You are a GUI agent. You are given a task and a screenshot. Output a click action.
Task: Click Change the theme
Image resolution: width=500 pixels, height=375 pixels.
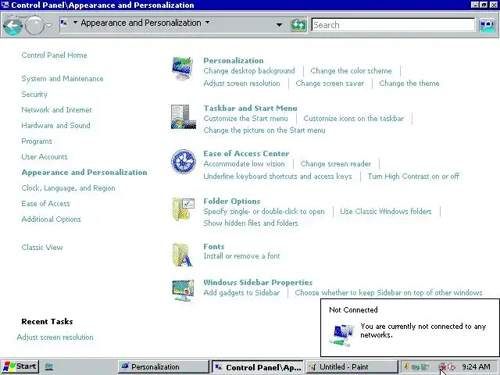point(409,84)
